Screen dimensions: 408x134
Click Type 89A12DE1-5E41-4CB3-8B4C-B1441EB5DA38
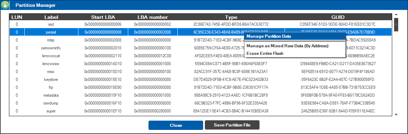click(231, 111)
